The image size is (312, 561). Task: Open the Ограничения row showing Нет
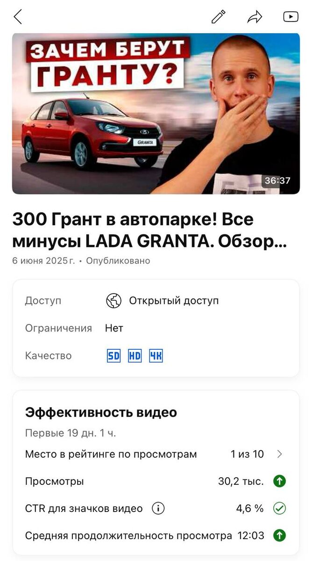click(156, 328)
